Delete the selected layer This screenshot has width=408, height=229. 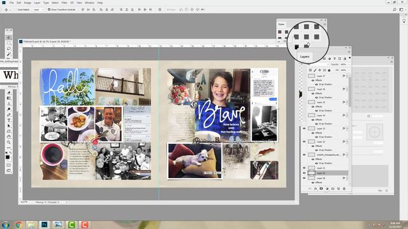344,189
